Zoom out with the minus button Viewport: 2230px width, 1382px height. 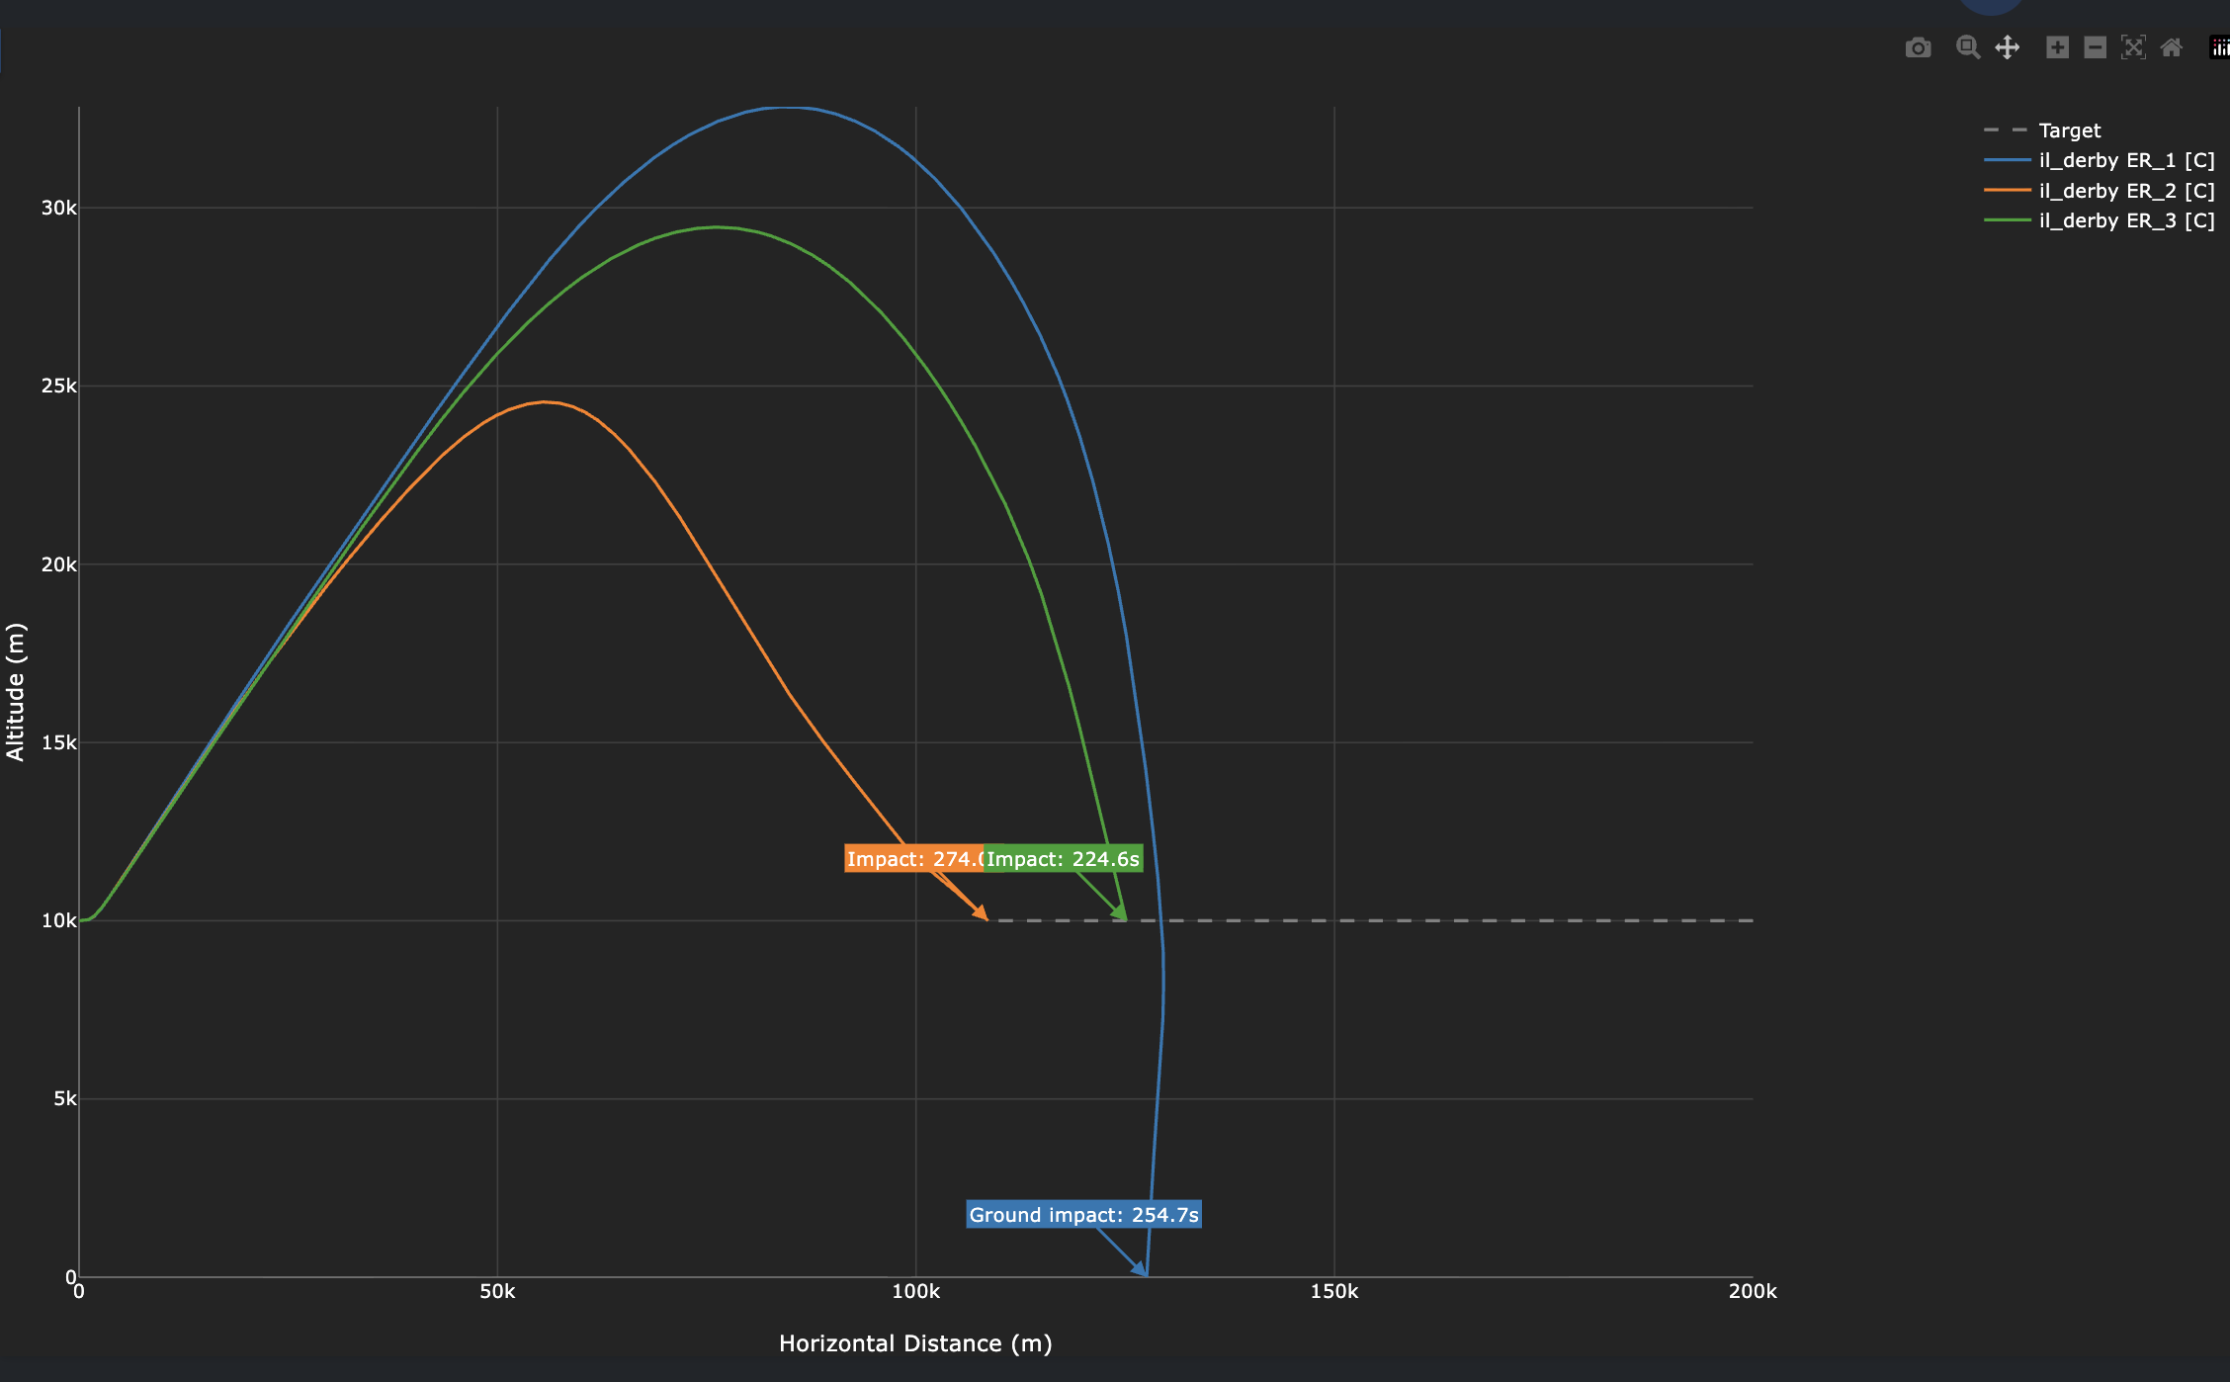(x=2095, y=47)
